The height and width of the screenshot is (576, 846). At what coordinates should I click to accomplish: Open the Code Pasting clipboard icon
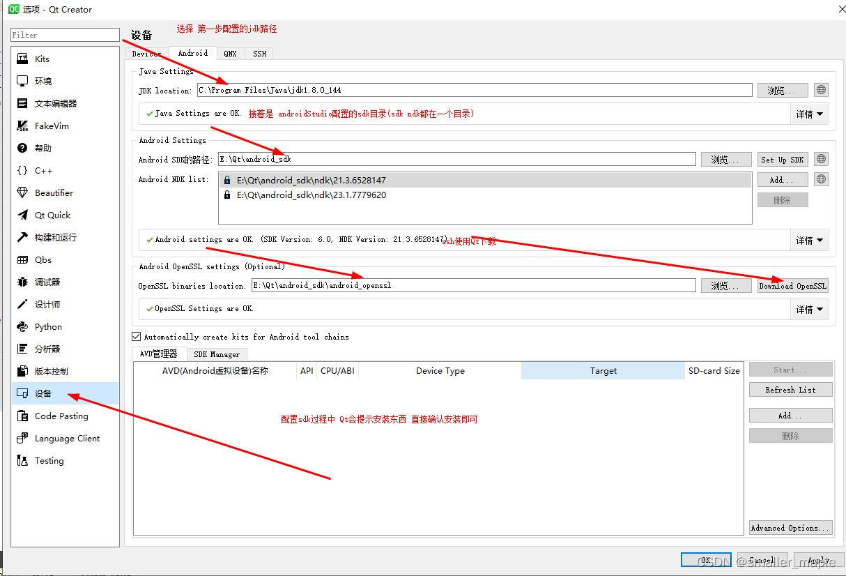point(22,416)
